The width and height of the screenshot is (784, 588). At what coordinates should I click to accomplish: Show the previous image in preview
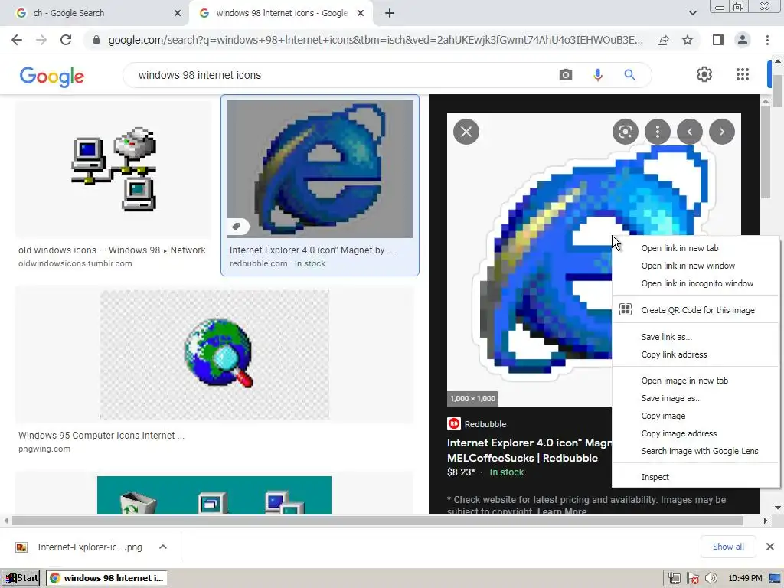coord(690,132)
